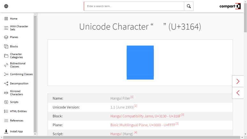This screenshot has width=247, height=139.
Task: Click the Character Categories folder icon
Action: click(6, 56)
